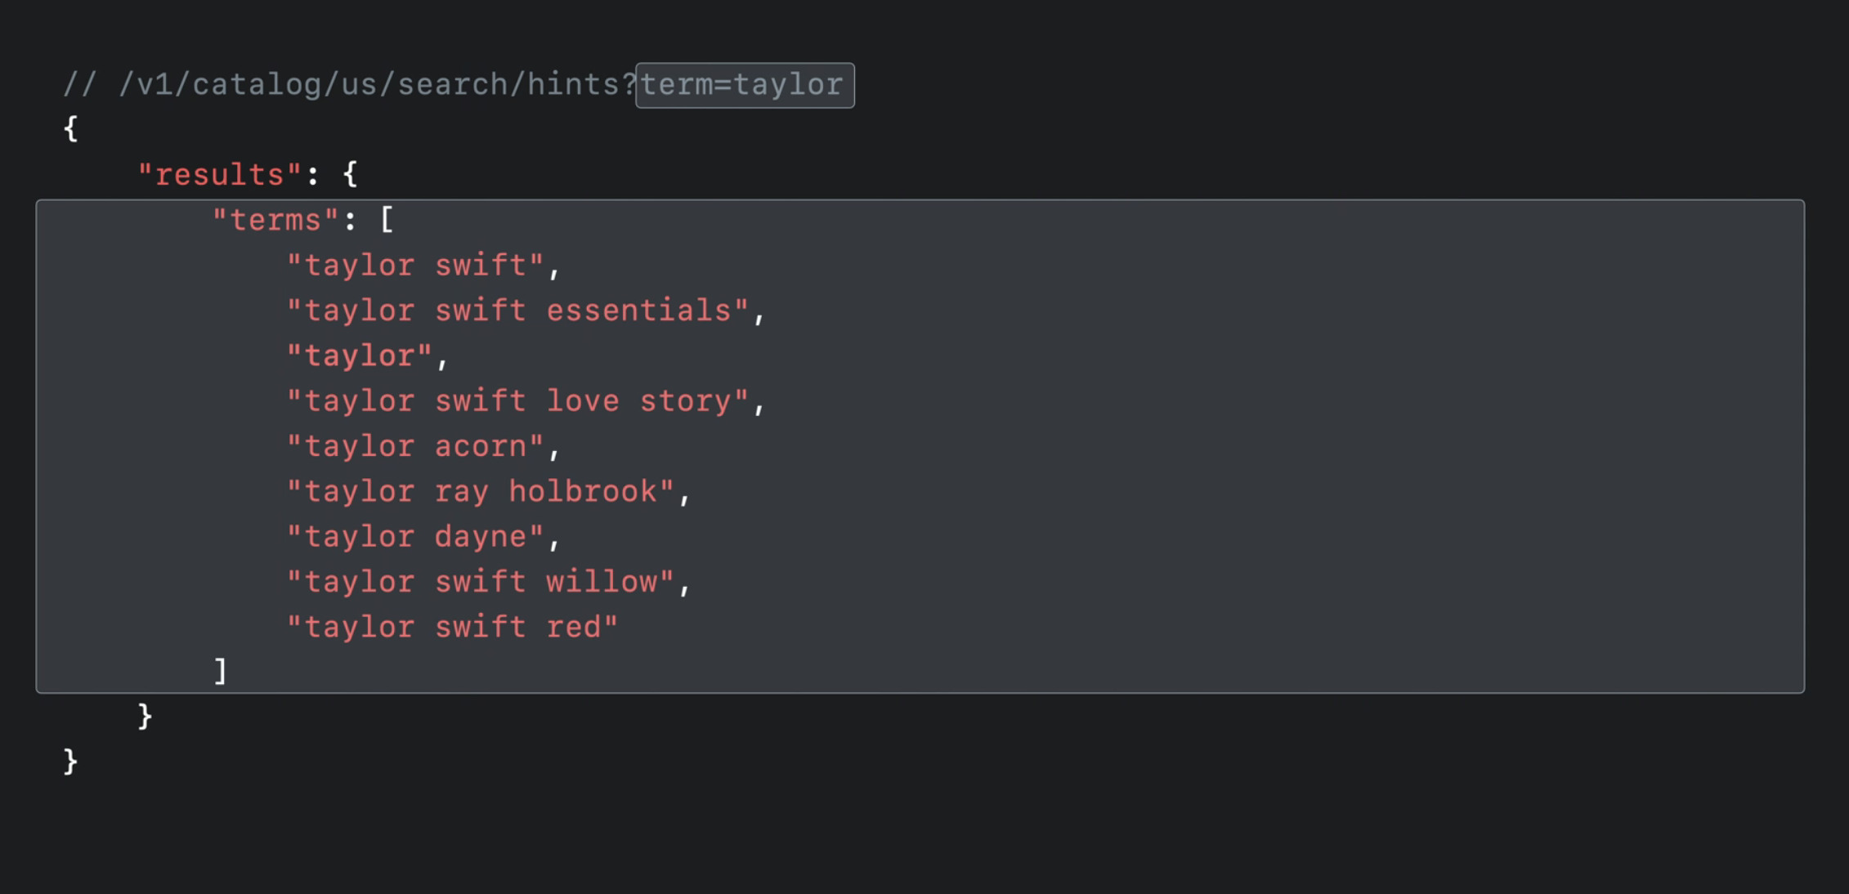Click the "taylor acorn" entry
The height and width of the screenshot is (894, 1849).
pos(415,446)
